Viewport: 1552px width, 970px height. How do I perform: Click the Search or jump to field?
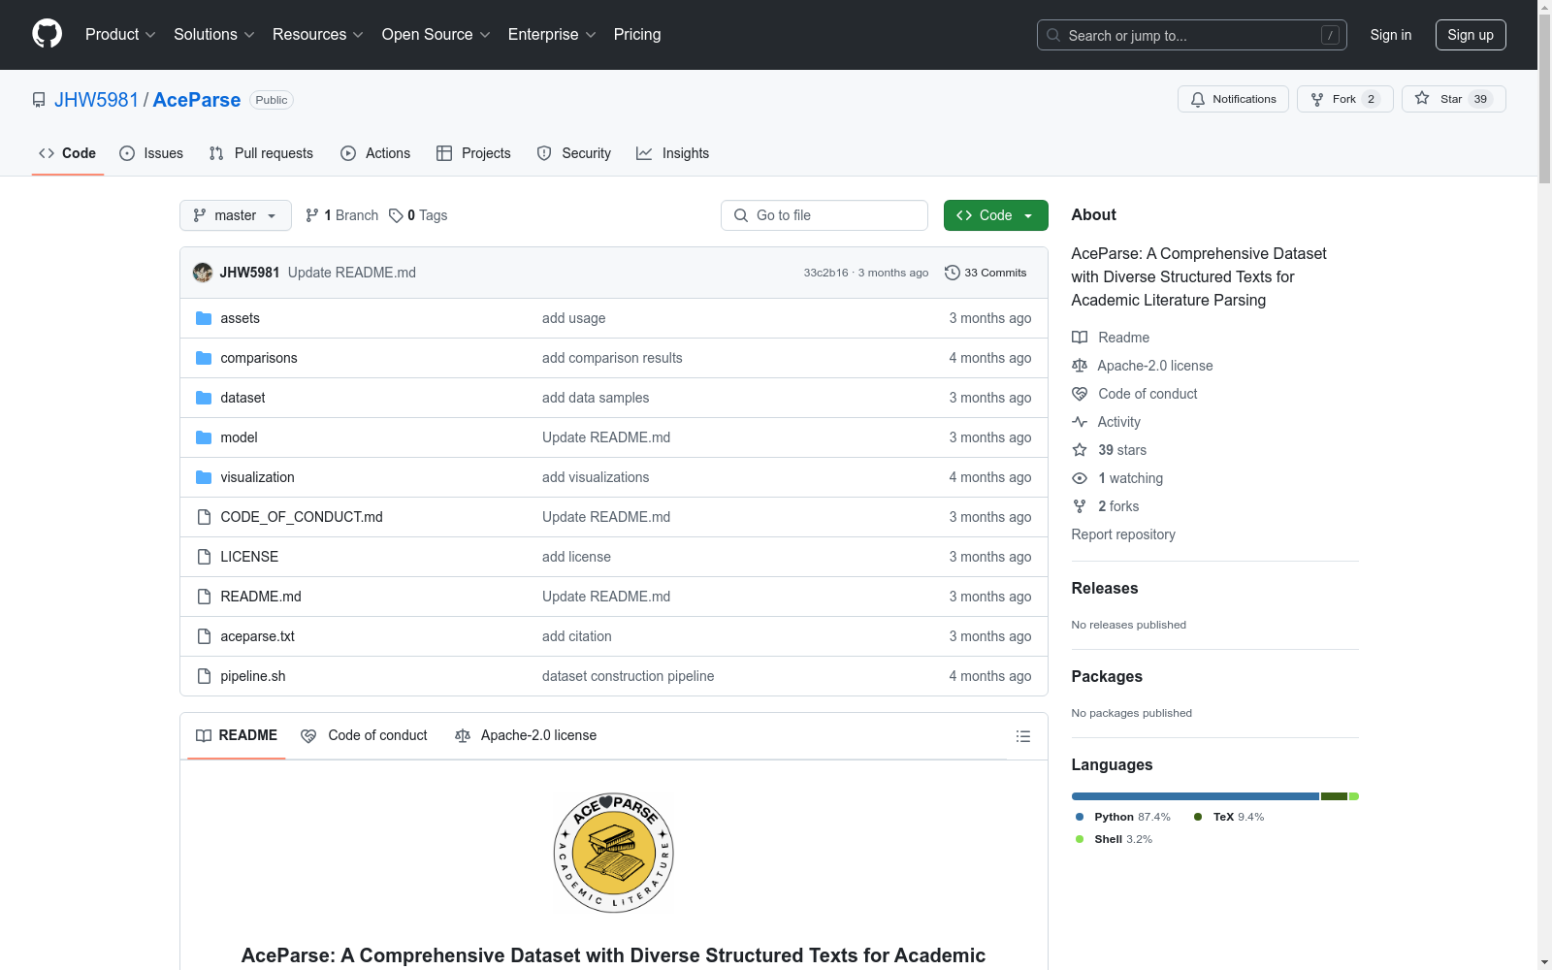click(1192, 35)
